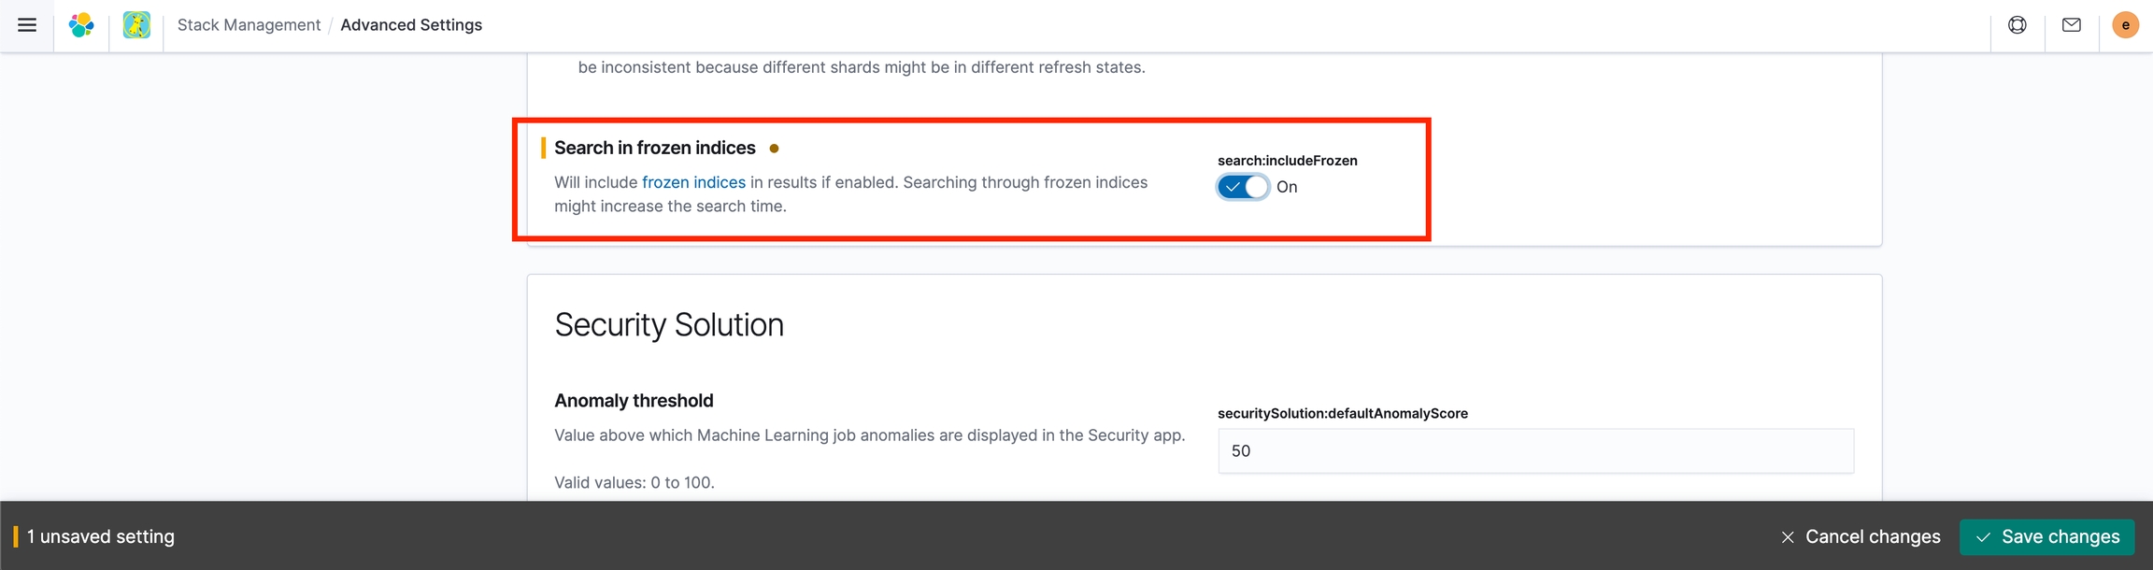
Task: Open the frozen indices documentation link
Action: [x=693, y=182]
